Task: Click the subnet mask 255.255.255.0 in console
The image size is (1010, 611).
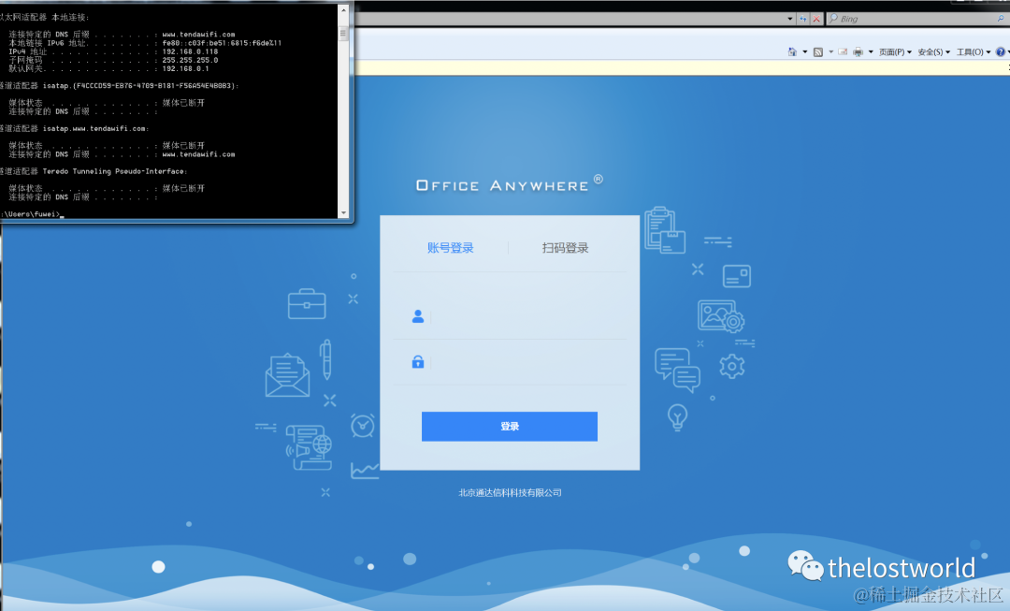Action: click(190, 60)
